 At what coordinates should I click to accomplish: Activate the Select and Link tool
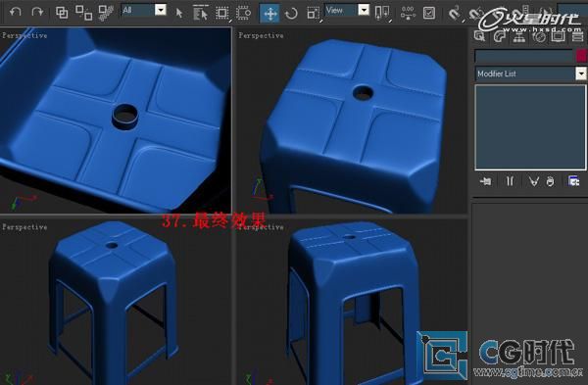62,13
